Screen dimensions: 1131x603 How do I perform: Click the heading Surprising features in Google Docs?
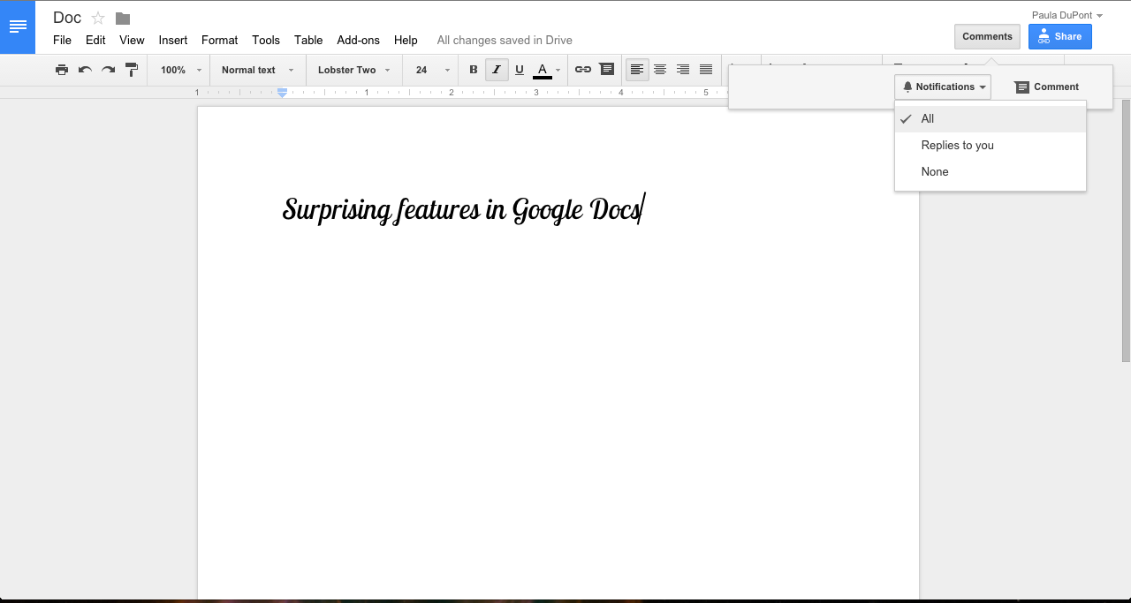[463, 210]
